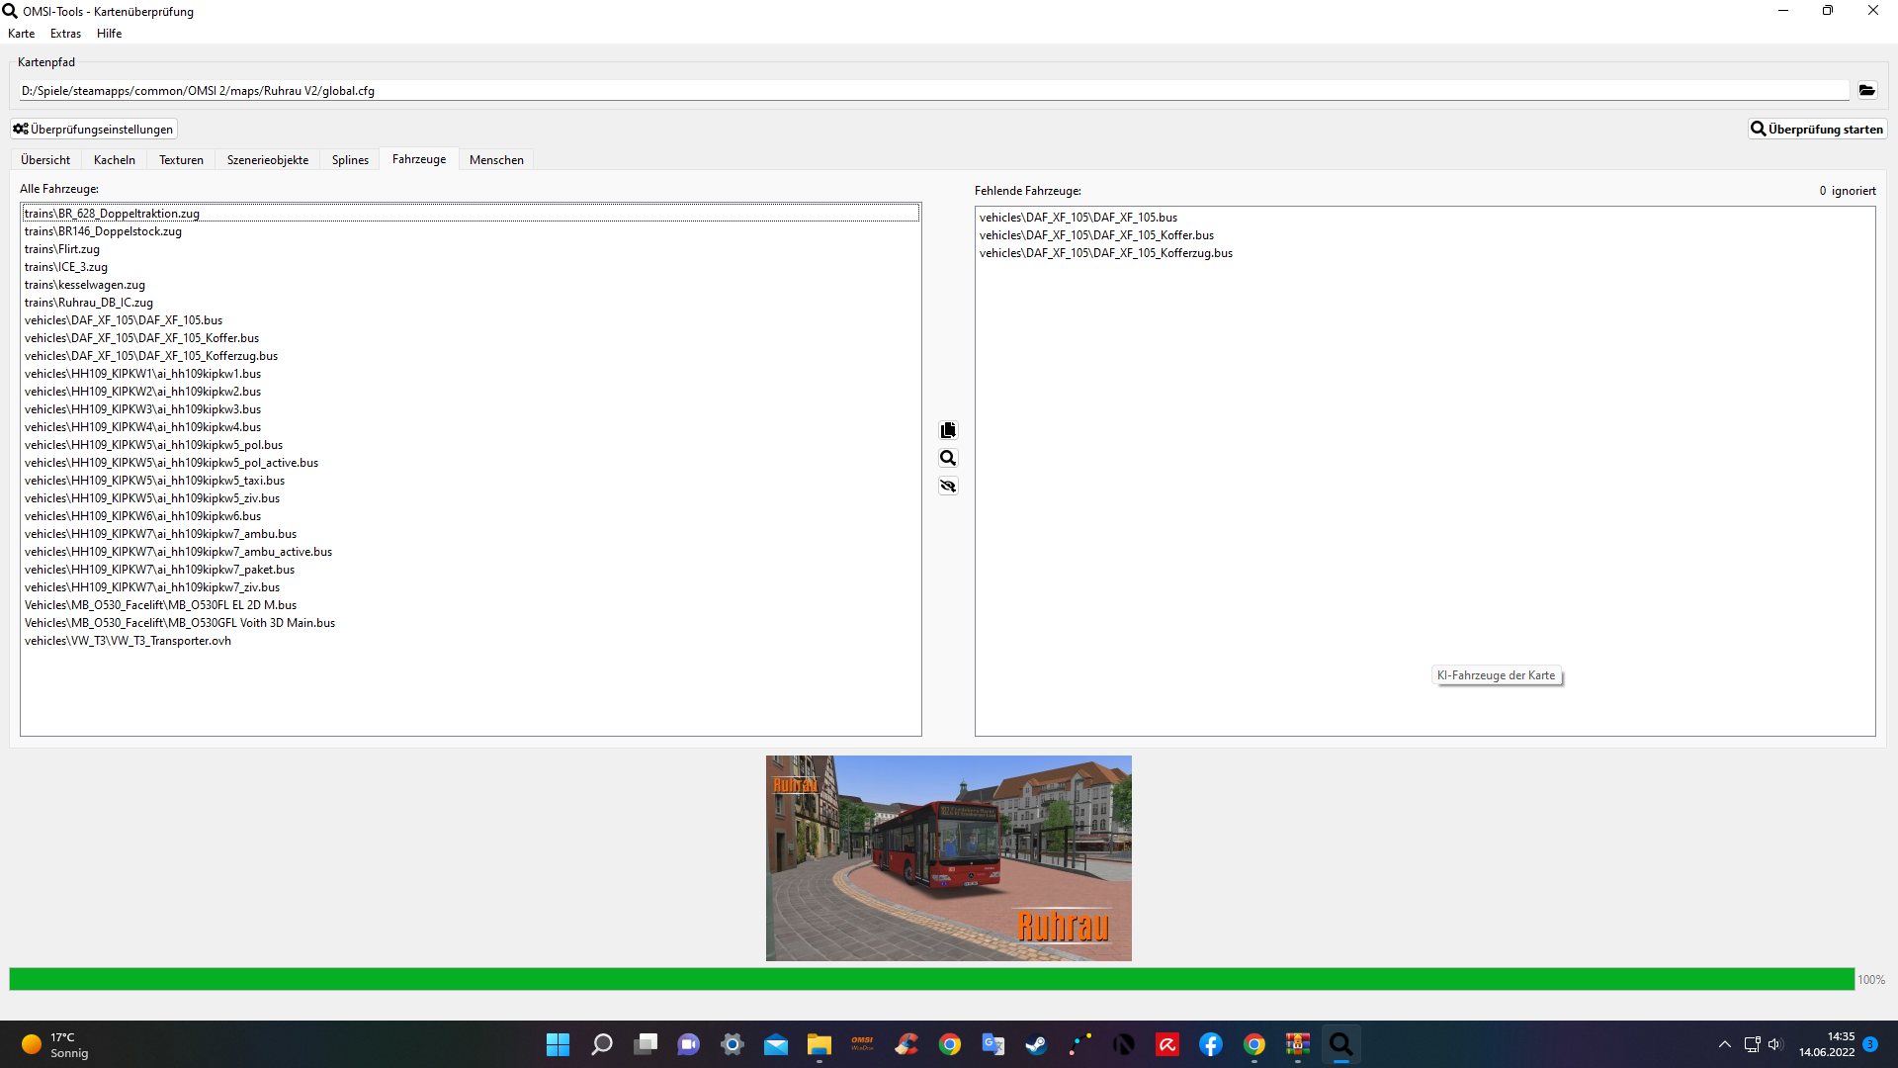This screenshot has width=1898, height=1068.
Task: Click the green progress bar
Action: [929, 979]
